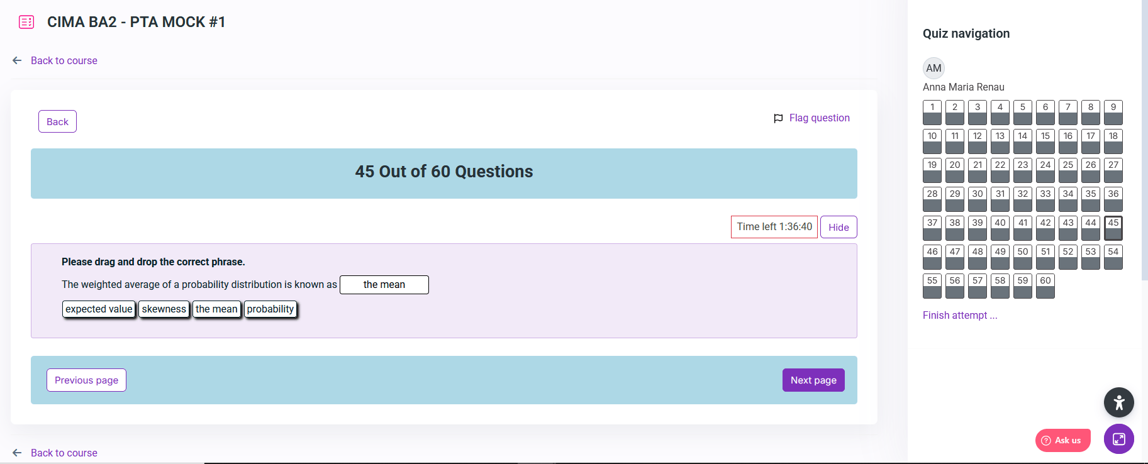Click the AM user avatar
Image resolution: width=1148 pixels, height=464 pixels.
[x=933, y=68]
